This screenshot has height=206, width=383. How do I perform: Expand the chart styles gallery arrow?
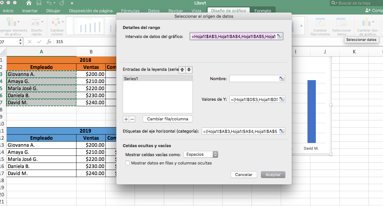pyautogui.click(x=301, y=26)
